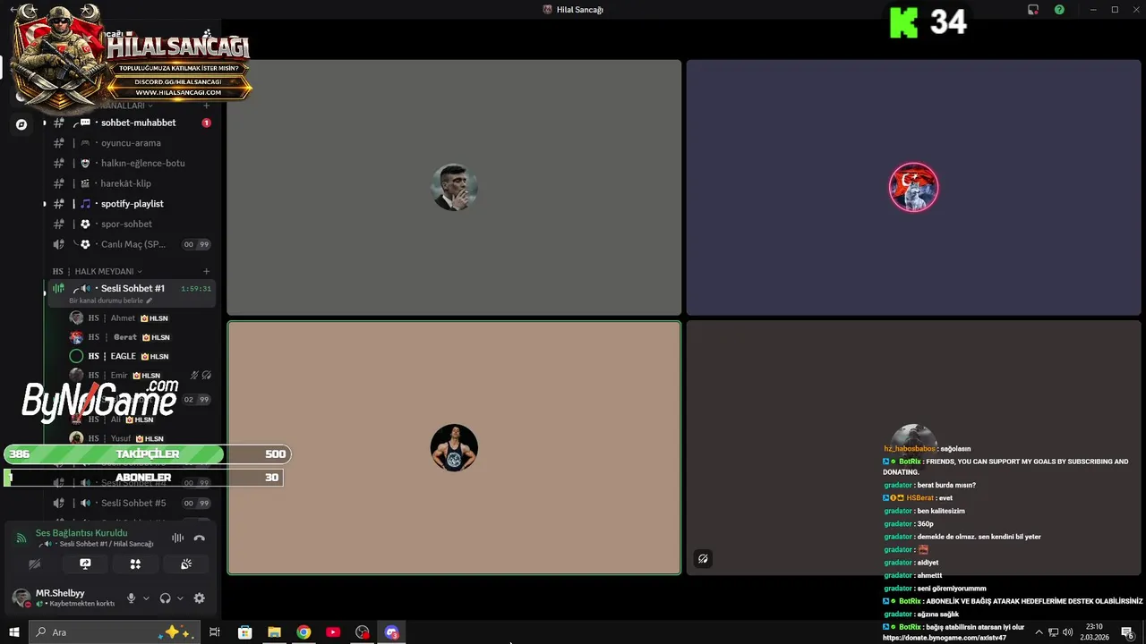Set channel status via 'Bir kanal durumu belirle'
Image resolution: width=1146 pixels, height=644 pixels.
click(x=110, y=301)
